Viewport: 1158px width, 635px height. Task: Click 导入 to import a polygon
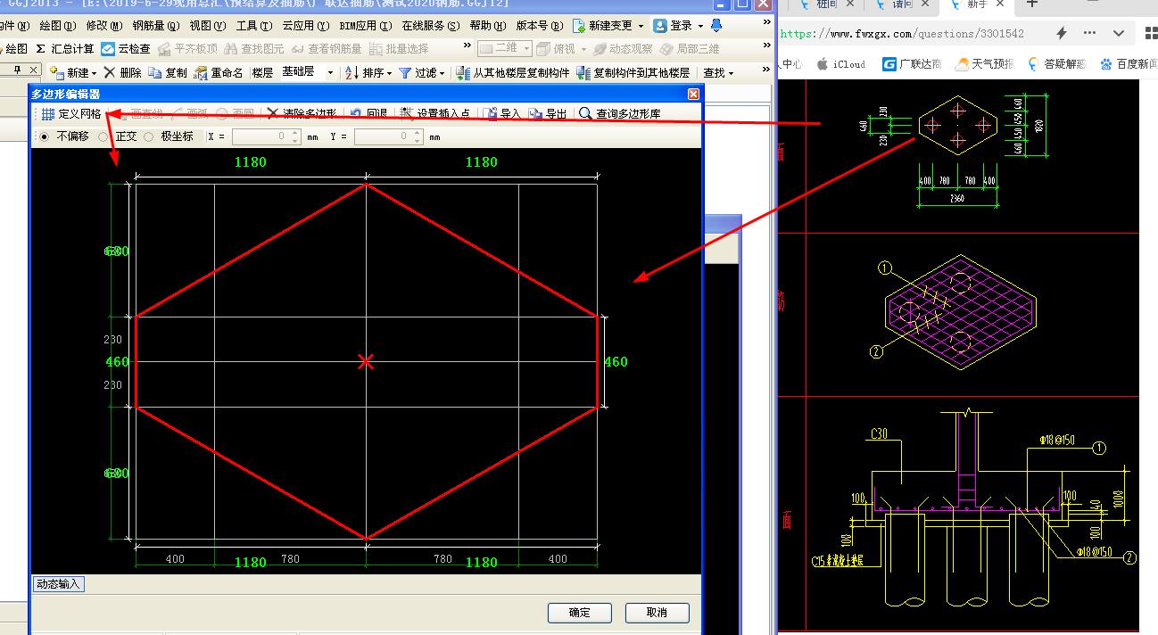503,114
